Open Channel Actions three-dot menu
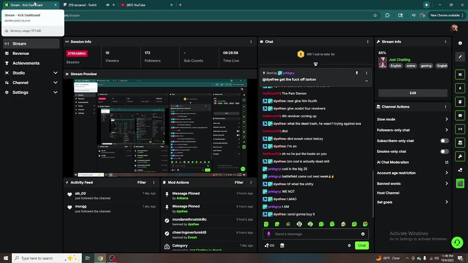The image size is (468, 263). (x=445, y=107)
